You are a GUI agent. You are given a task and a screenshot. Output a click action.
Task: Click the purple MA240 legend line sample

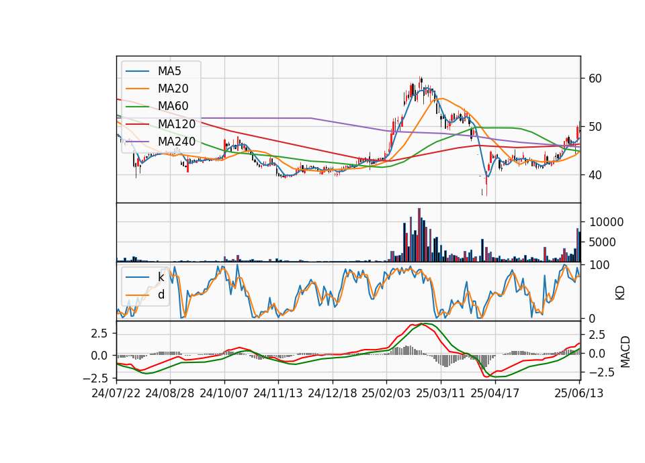[137, 142]
